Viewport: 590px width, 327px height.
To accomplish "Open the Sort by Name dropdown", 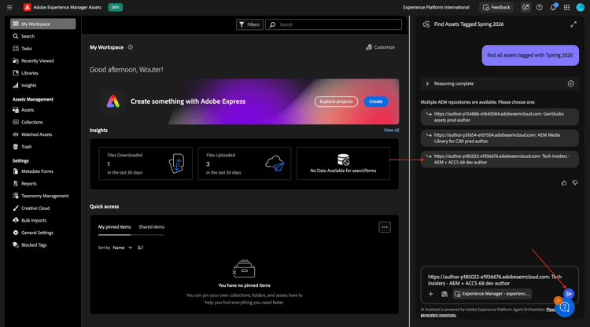I will click(x=123, y=248).
